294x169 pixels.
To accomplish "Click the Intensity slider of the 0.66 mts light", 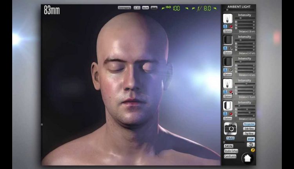I will pos(245,106).
